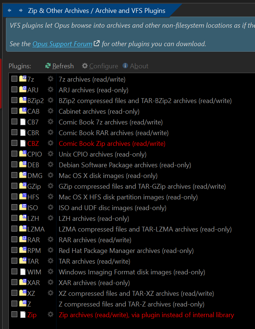The height and width of the screenshot is (329, 255).
Task: Enable the 7z plugin checkbox
Action: click(x=14, y=79)
